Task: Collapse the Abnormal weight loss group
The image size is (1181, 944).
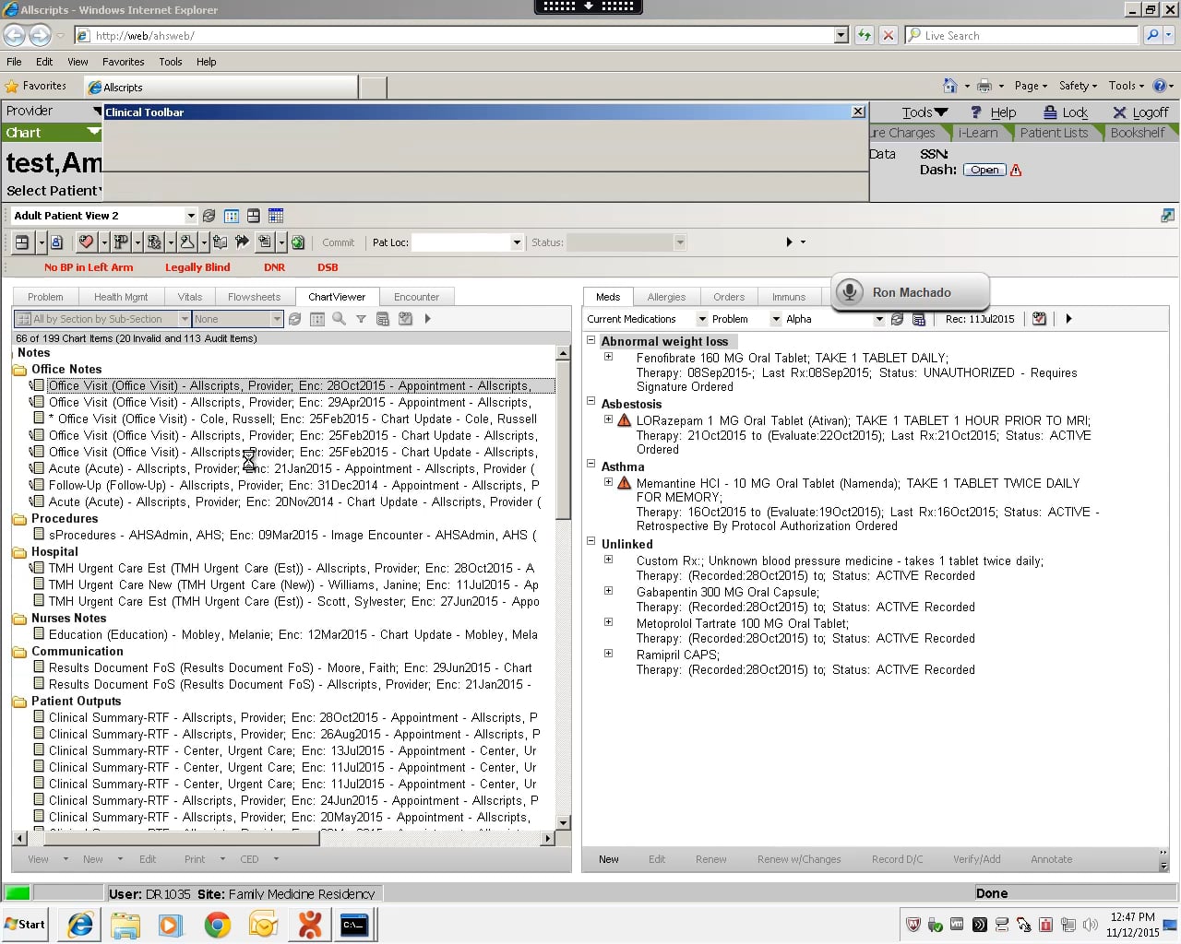Action: [590, 340]
